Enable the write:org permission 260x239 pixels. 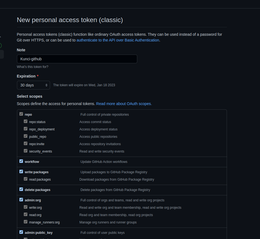pos(25,207)
